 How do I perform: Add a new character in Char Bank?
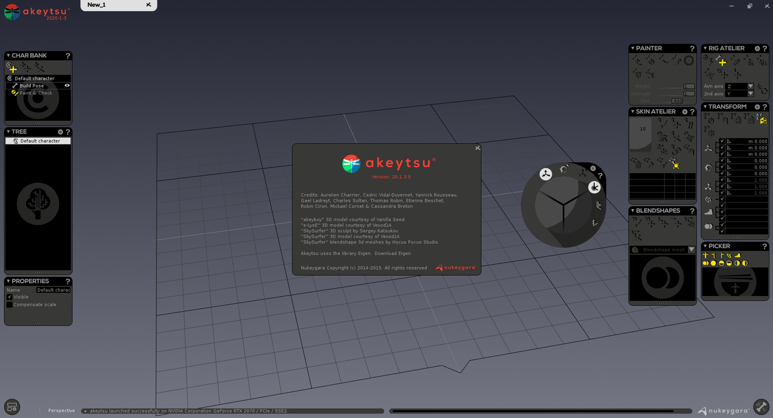(13, 69)
